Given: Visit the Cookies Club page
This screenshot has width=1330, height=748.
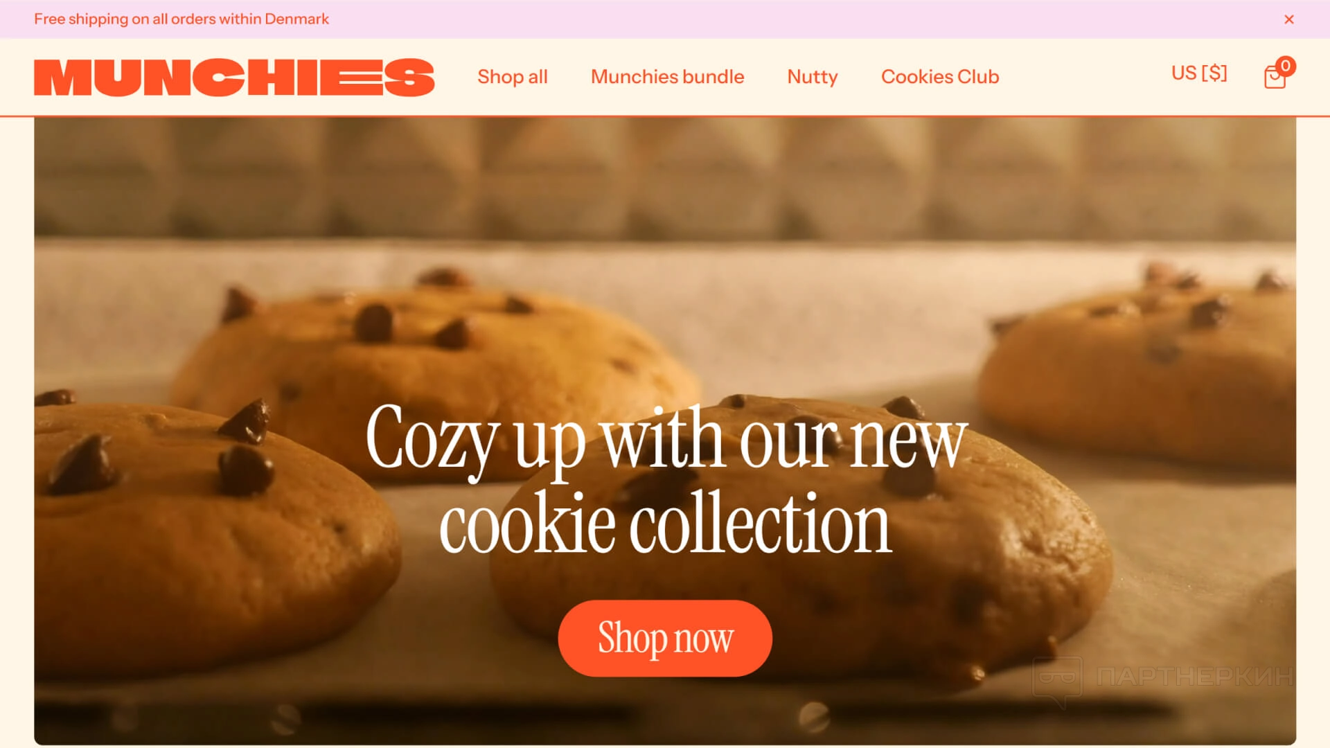Looking at the screenshot, I should click(x=940, y=77).
